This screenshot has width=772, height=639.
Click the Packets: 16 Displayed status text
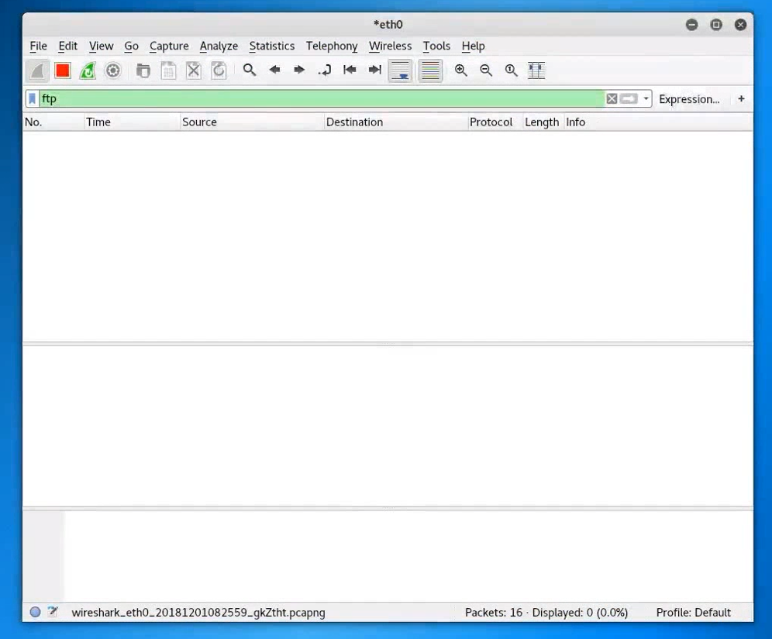(x=546, y=613)
